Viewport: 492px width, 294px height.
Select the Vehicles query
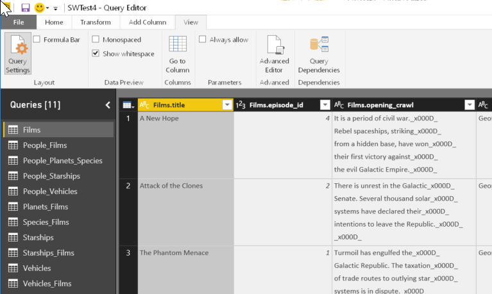point(58,268)
